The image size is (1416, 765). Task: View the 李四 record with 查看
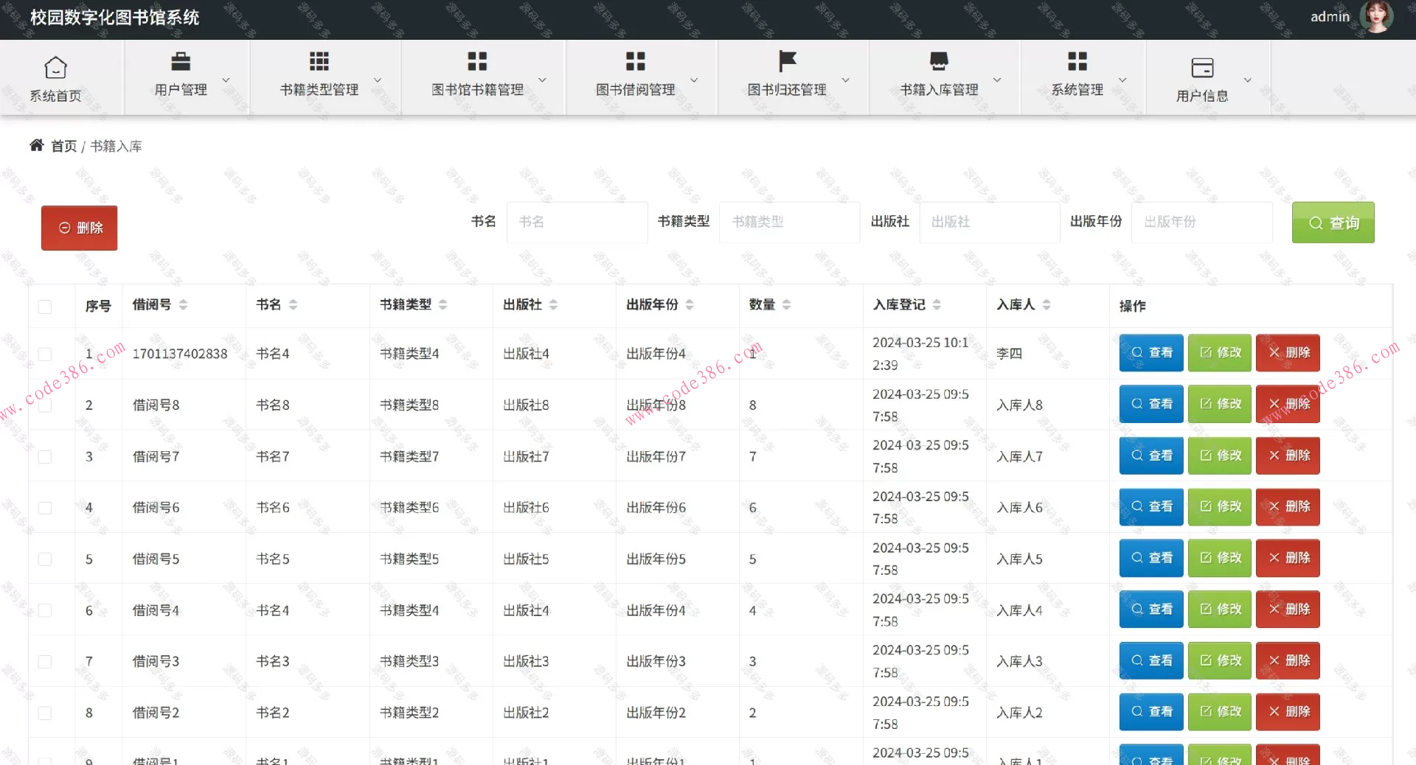(x=1151, y=352)
